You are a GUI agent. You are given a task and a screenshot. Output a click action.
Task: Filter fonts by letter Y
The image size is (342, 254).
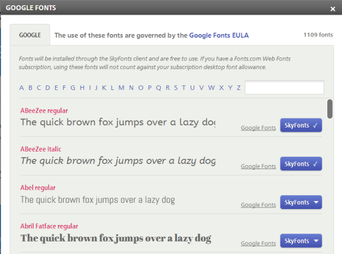point(230,88)
